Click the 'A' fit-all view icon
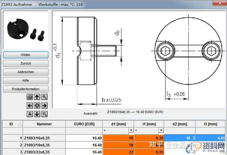This screenshot has height=155, width=227. pyautogui.click(x=30, y=114)
